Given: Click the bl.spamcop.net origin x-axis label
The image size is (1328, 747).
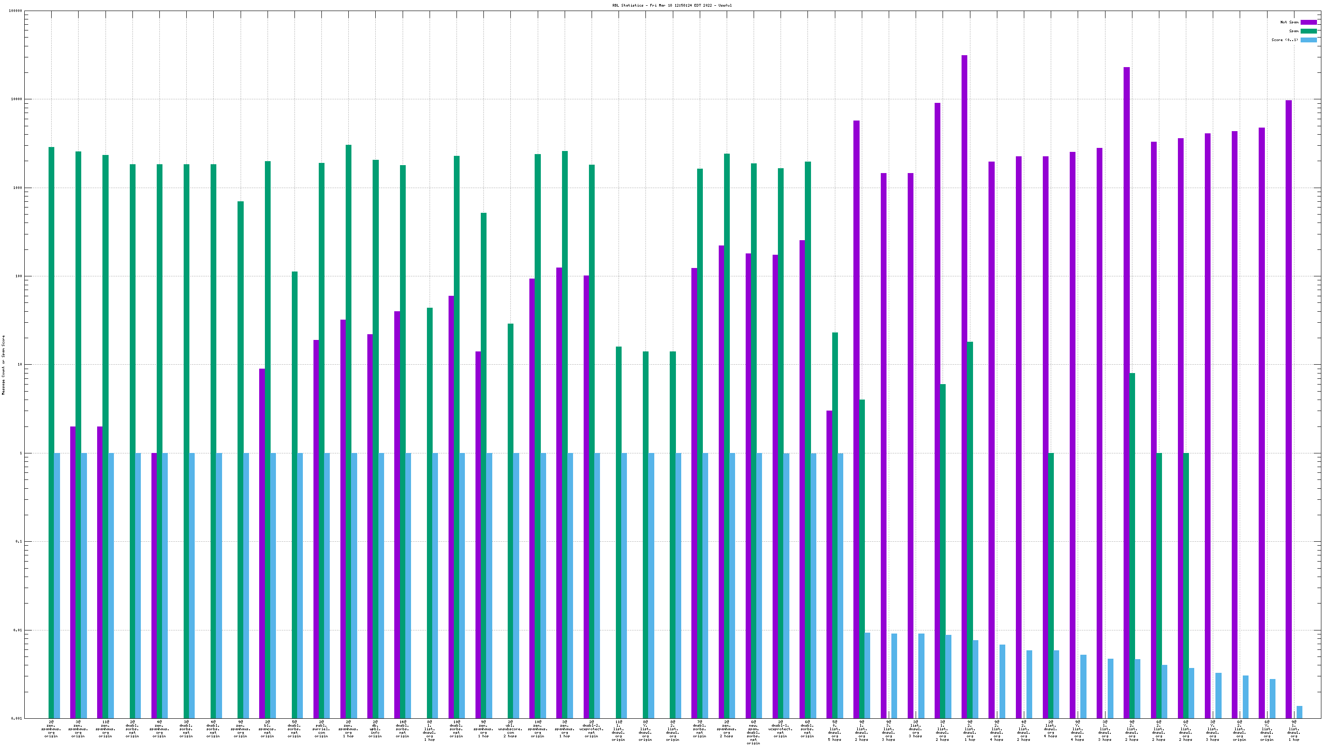Looking at the screenshot, I should point(267,729).
